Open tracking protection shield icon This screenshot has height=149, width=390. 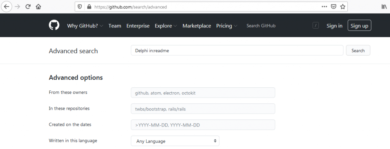pyautogui.click(x=80, y=7)
